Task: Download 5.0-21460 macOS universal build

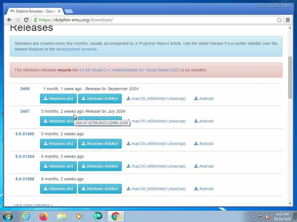Action: point(156,144)
